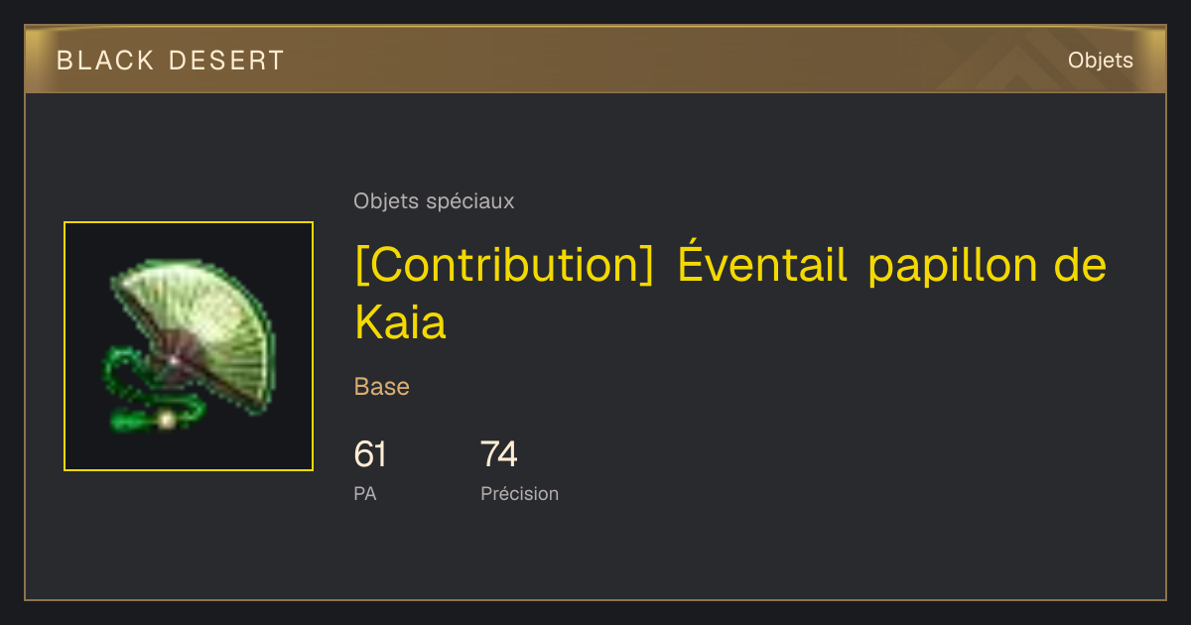Click the fan's pivot where ribs meet
Image resolution: width=1191 pixels, height=625 pixels.
pyautogui.click(x=174, y=359)
